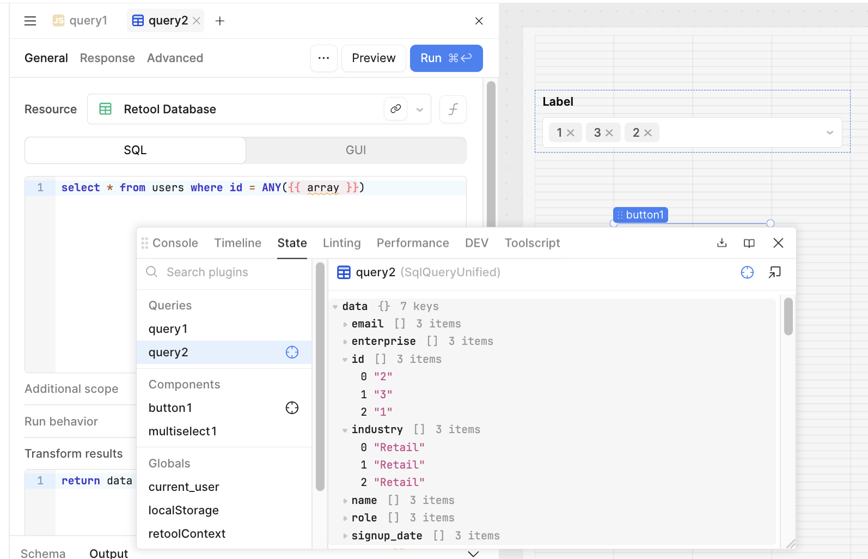Click the query2 table icon in state header
Image resolution: width=868 pixels, height=559 pixels.
coord(344,272)
